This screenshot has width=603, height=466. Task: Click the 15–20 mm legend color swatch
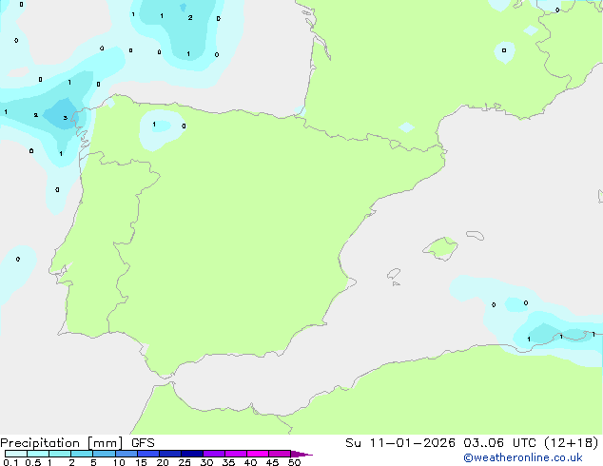point(148,454)
